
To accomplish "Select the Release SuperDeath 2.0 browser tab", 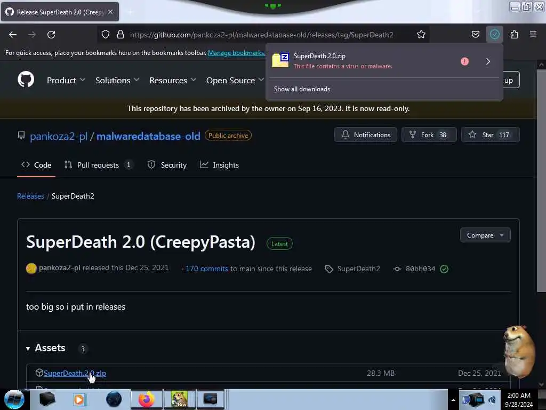I will pyautogui.click(x=60, y=12).
